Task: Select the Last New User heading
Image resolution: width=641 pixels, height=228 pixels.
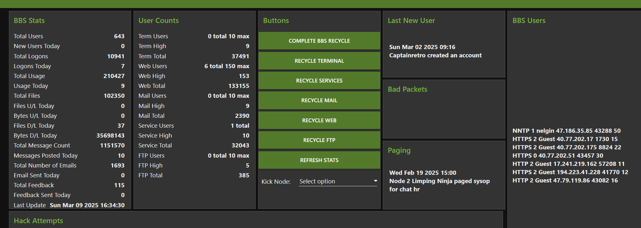Action: click(411, 20)
